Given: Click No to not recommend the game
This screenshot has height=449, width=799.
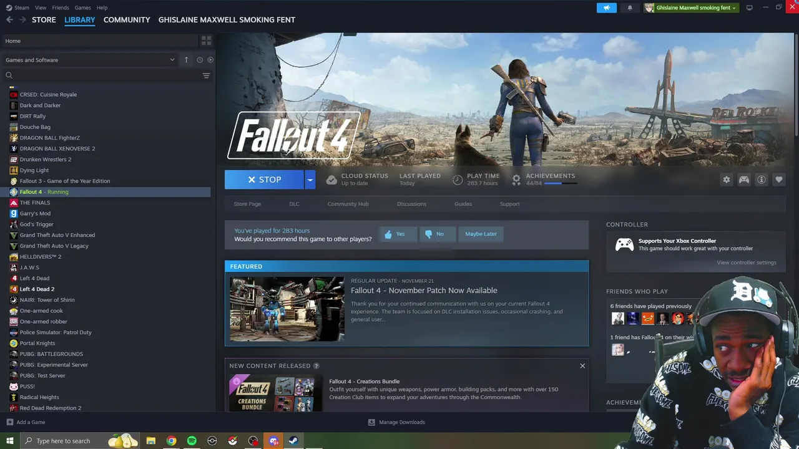Looking at the screenshot, I should pos(437,234).
